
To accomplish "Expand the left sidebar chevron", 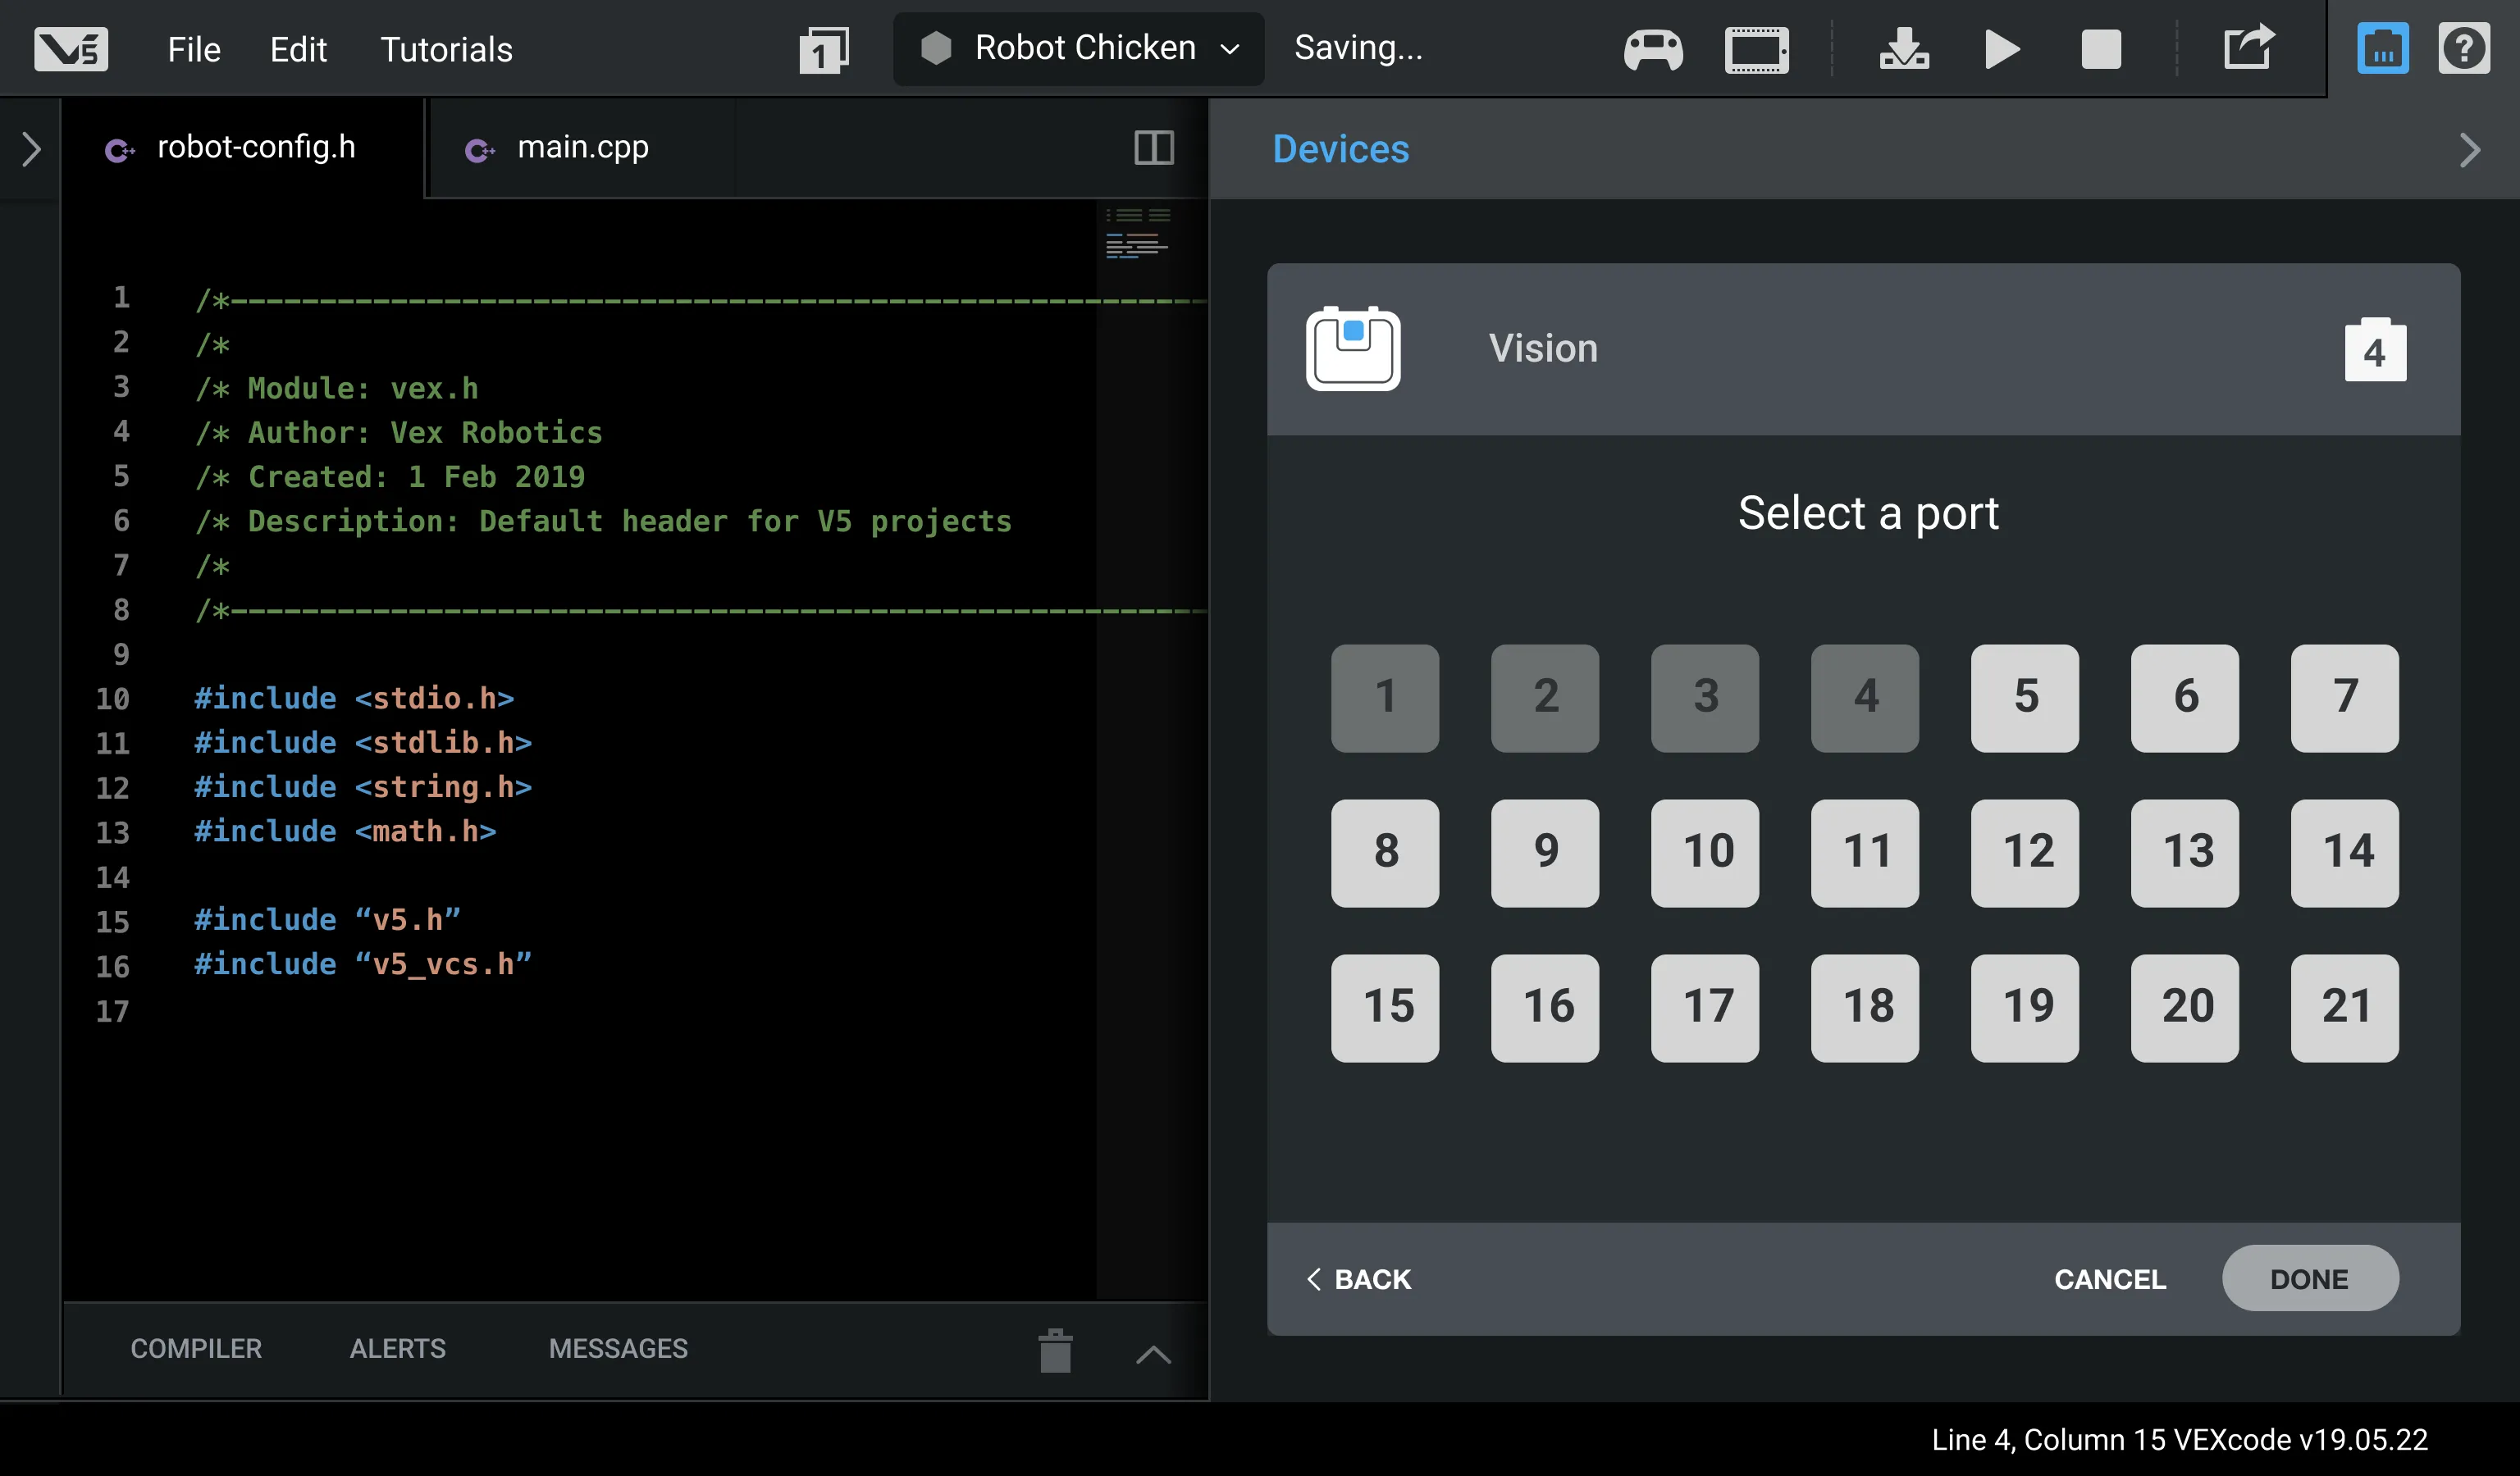I will click(x=32, y=150).
